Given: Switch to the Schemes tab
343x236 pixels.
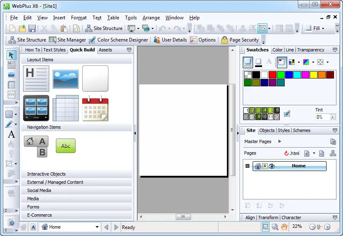Looking at the screenshot, I should click(302, 130).
